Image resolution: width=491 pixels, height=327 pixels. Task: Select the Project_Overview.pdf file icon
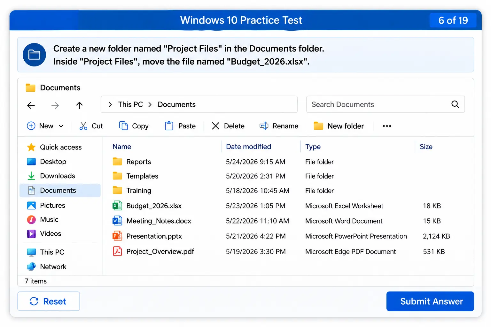pyautogui.click(x=117, y=251)
